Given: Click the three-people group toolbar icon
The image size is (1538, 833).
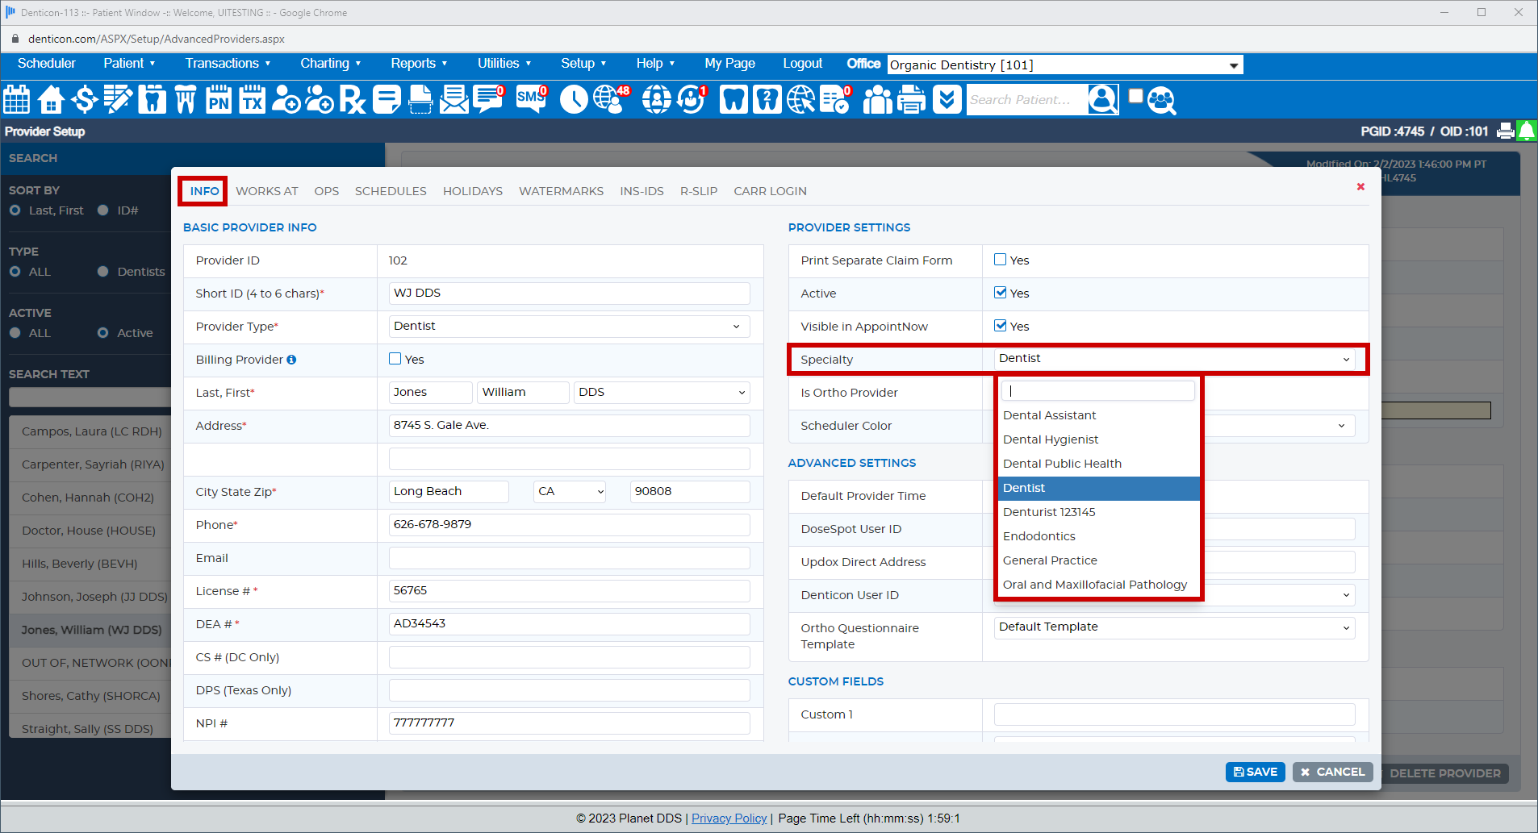Looking at the screenshot, I should pyautogui.click(x=878, y=99).
